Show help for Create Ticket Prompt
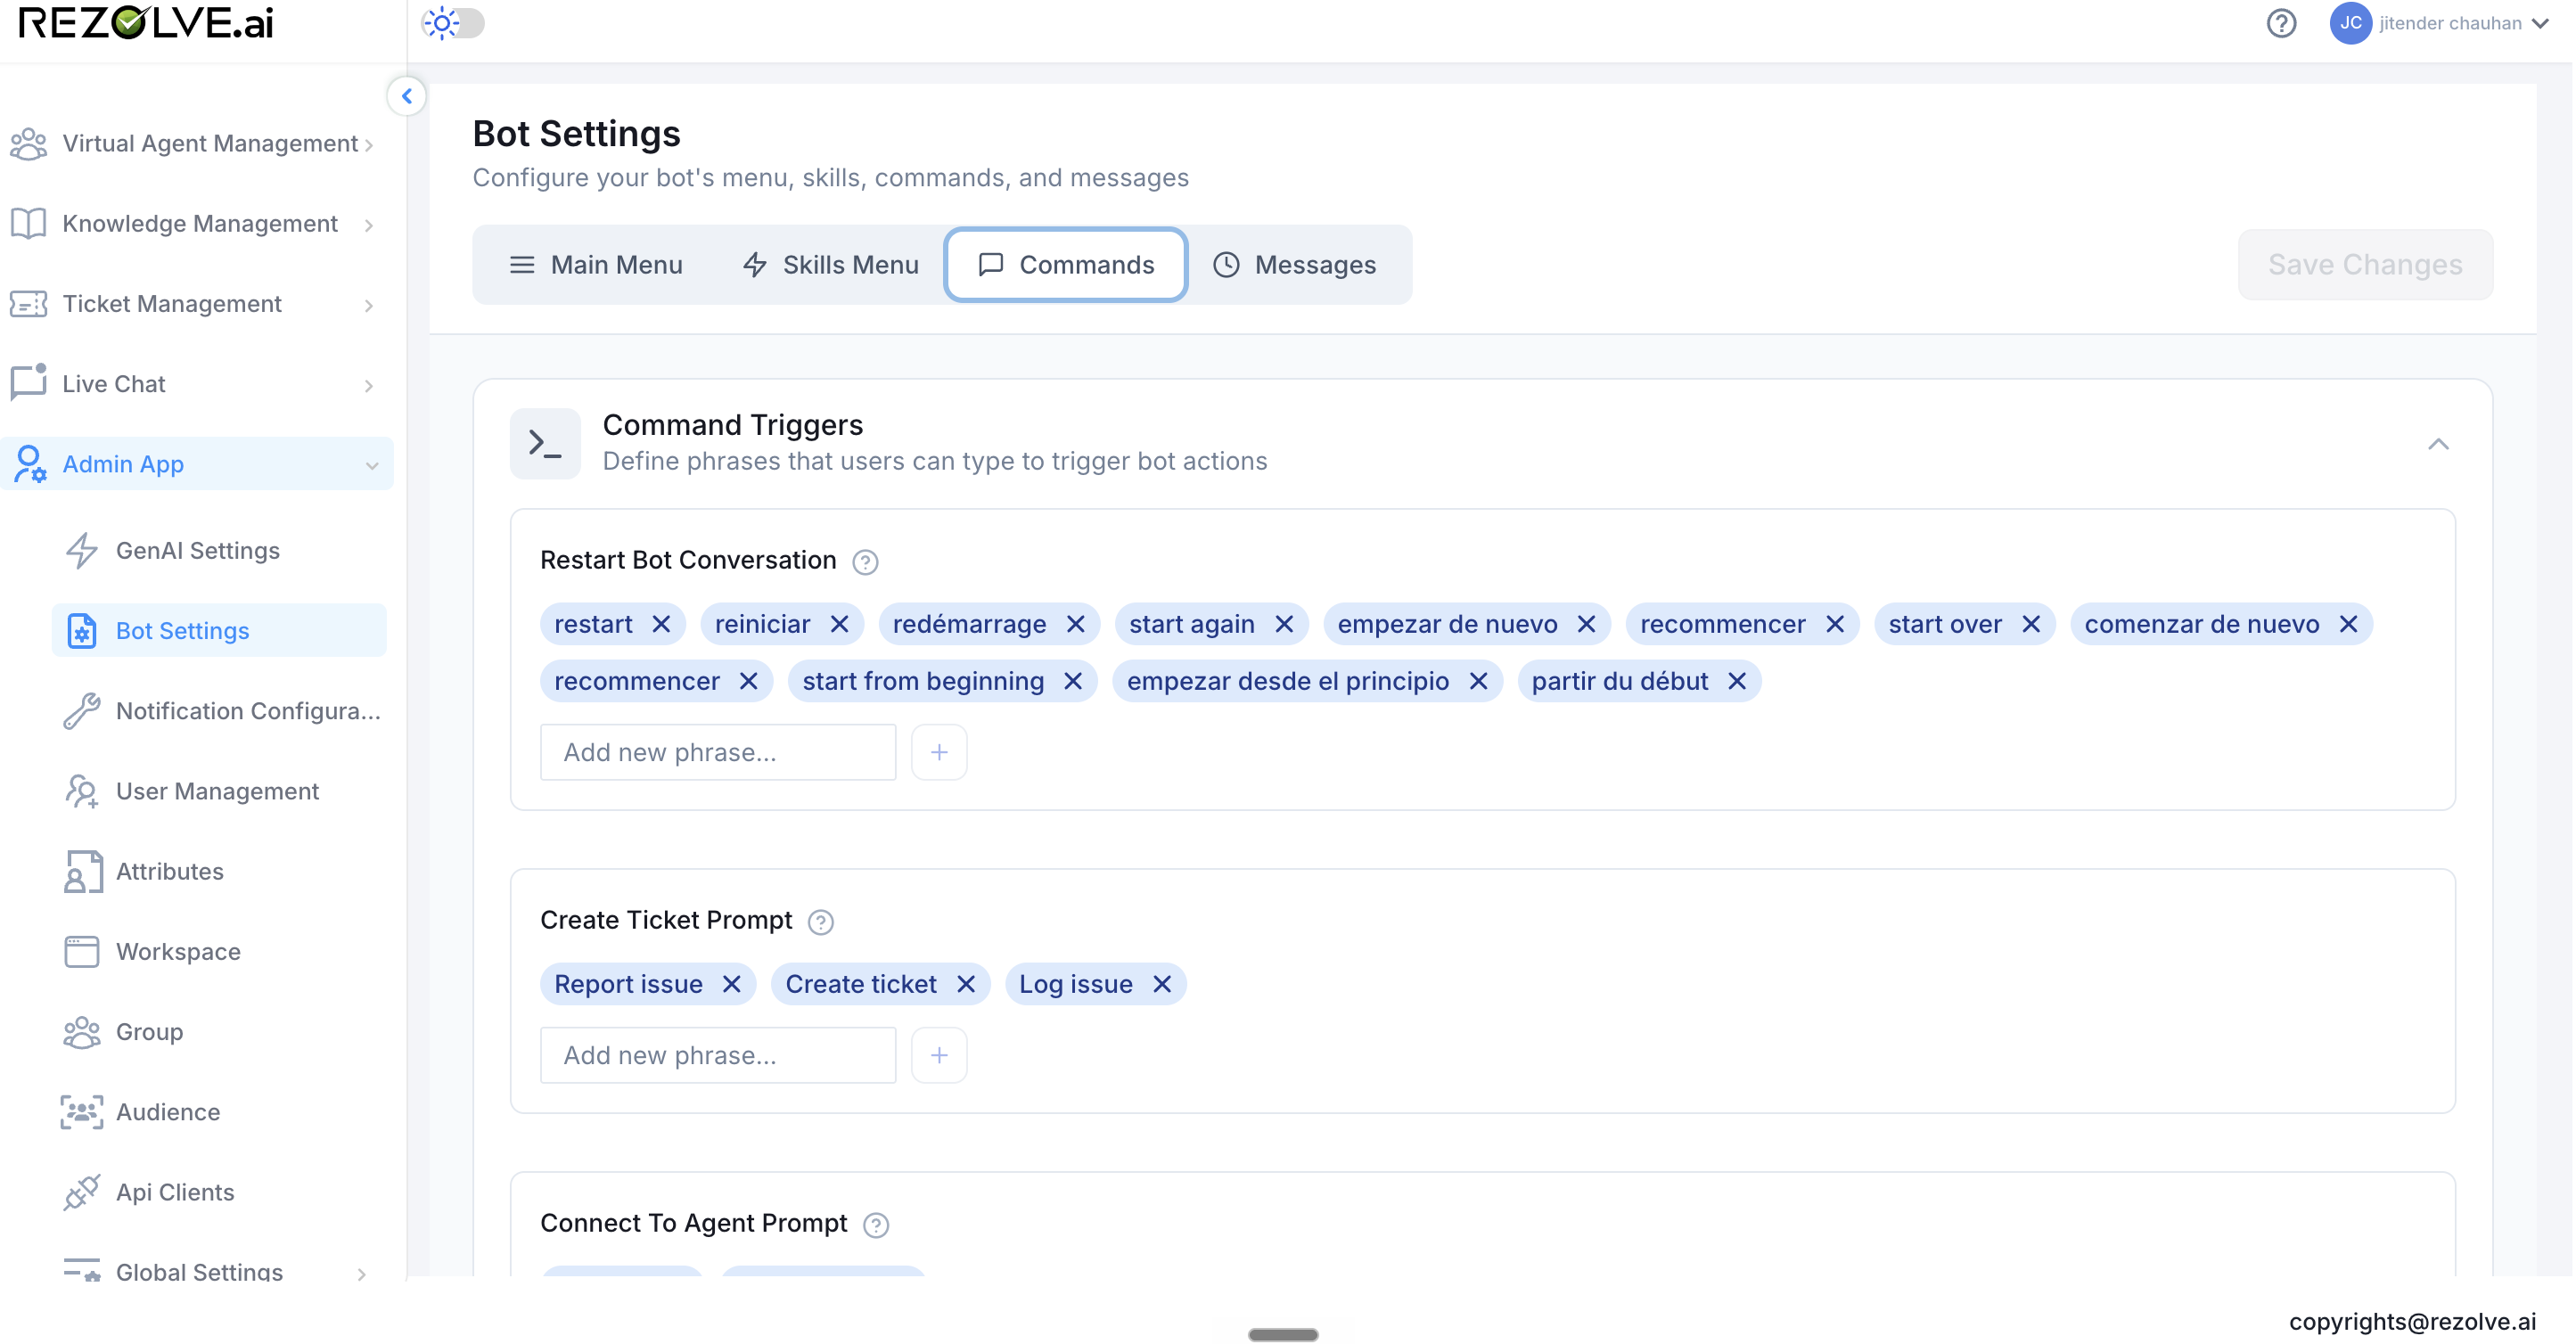This screenshot has height=1344, width=2576. [820, 922]
